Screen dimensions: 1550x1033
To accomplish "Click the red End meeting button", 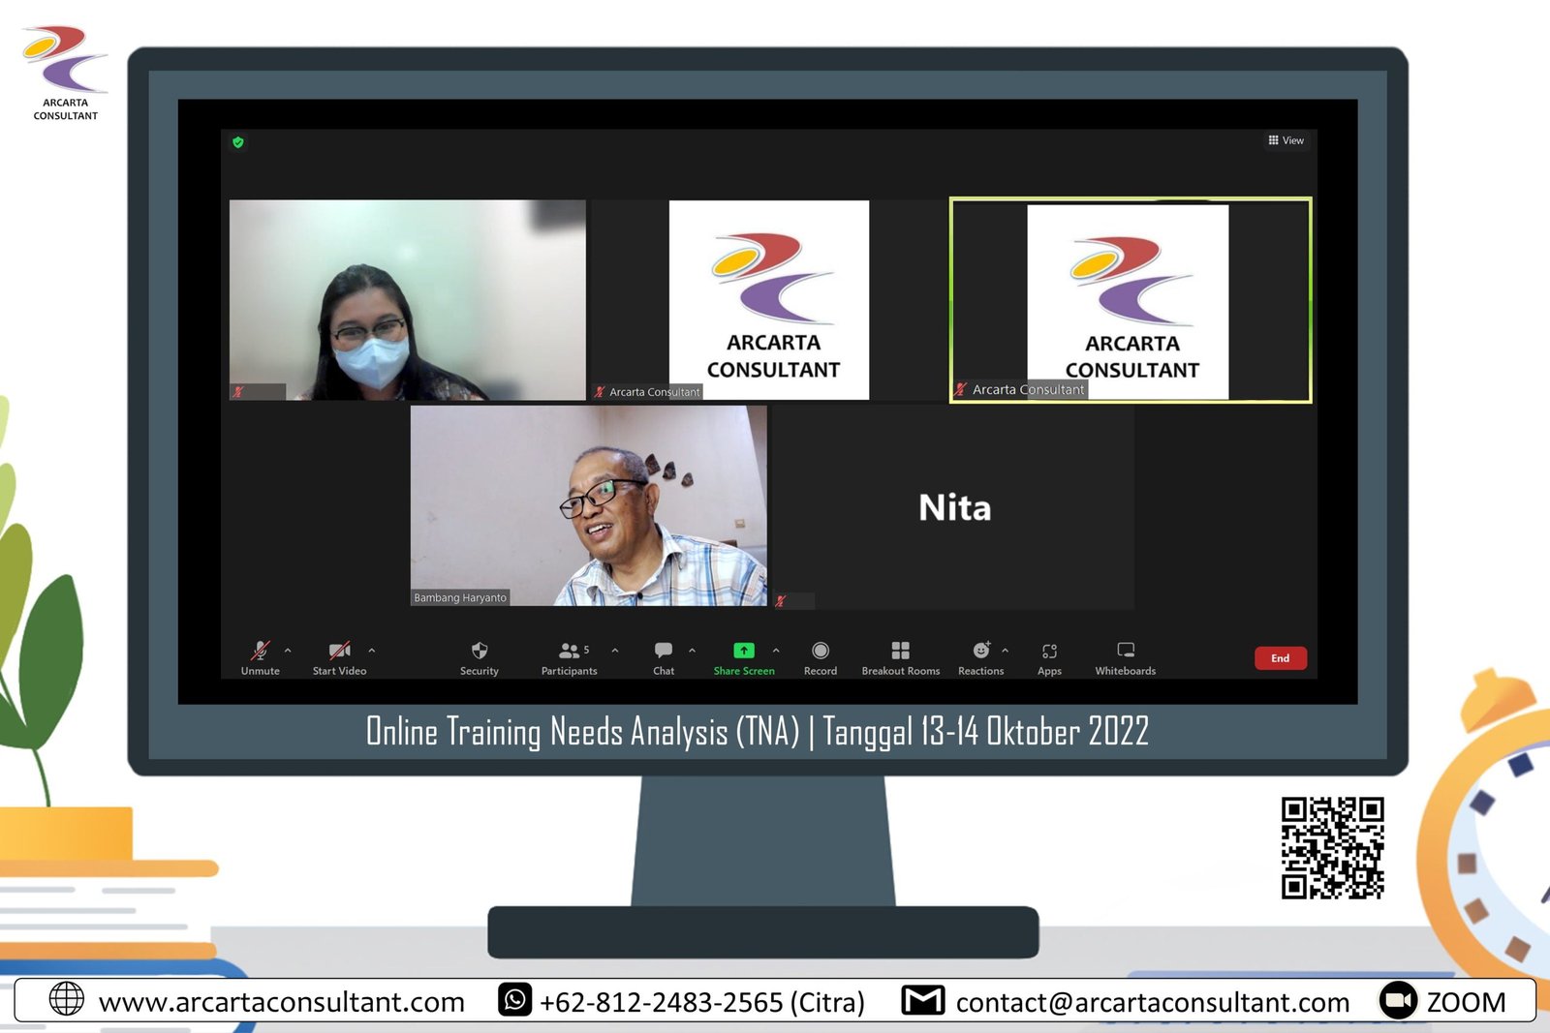I will (x=1280, y=658).
